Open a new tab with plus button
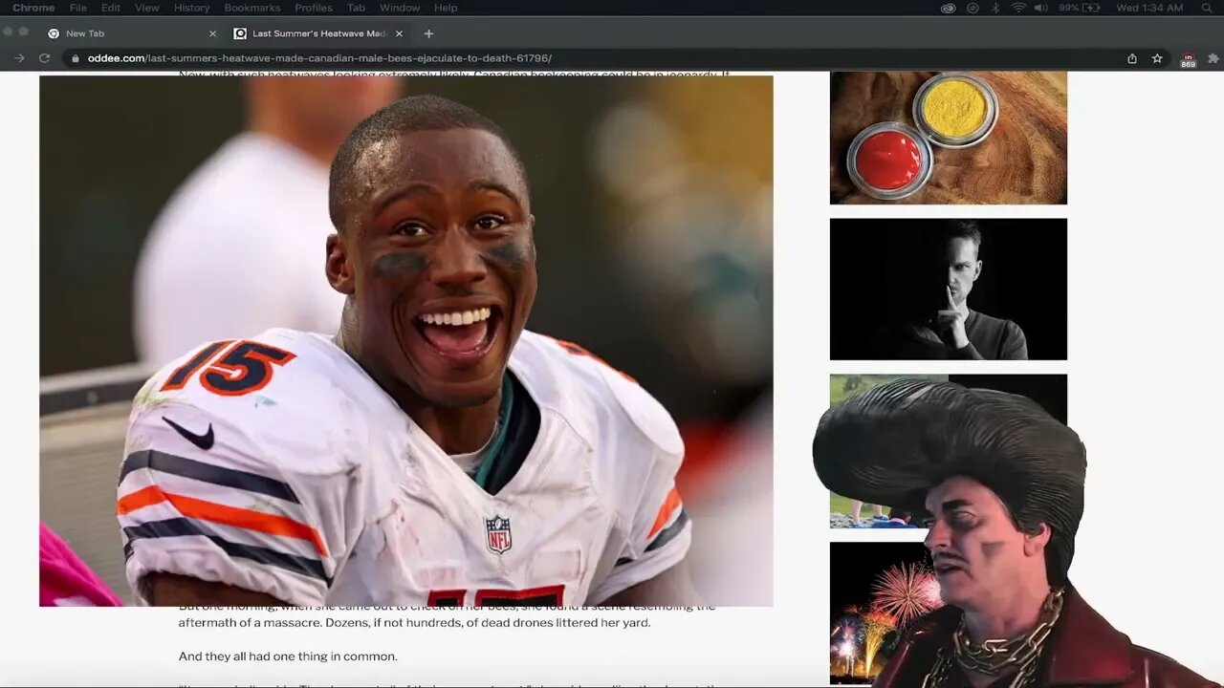This screenshot has width=1224, height=688. 428,33
